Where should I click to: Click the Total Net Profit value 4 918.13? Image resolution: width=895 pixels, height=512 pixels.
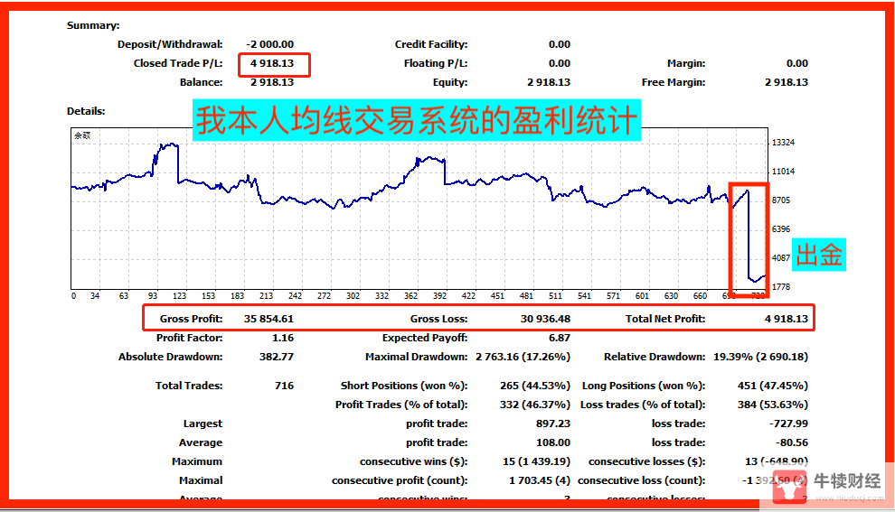(x=787, y=319)
